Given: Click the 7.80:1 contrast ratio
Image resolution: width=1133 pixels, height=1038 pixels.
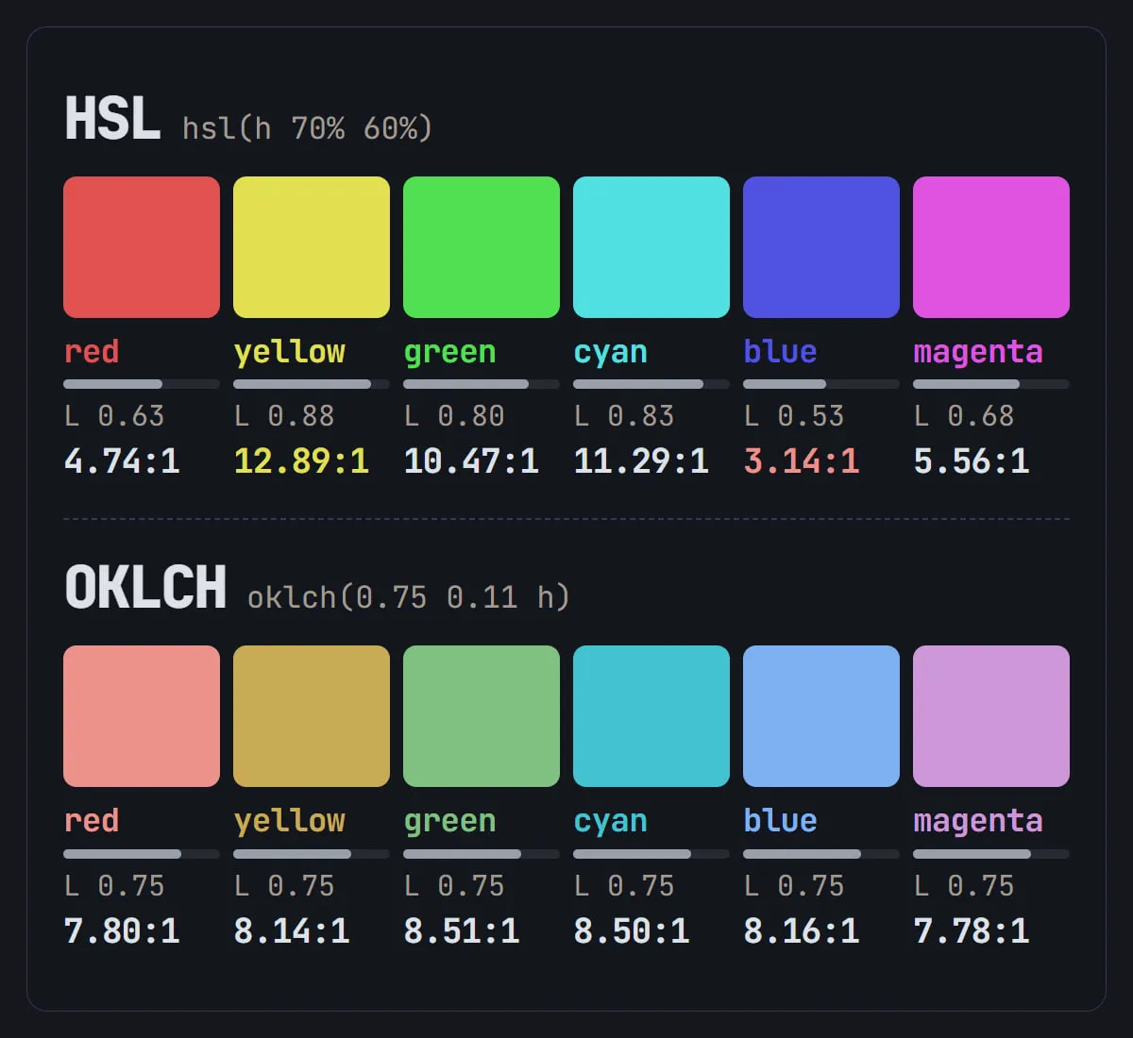Looking at the screenshot, I should [x=122, y=931].
